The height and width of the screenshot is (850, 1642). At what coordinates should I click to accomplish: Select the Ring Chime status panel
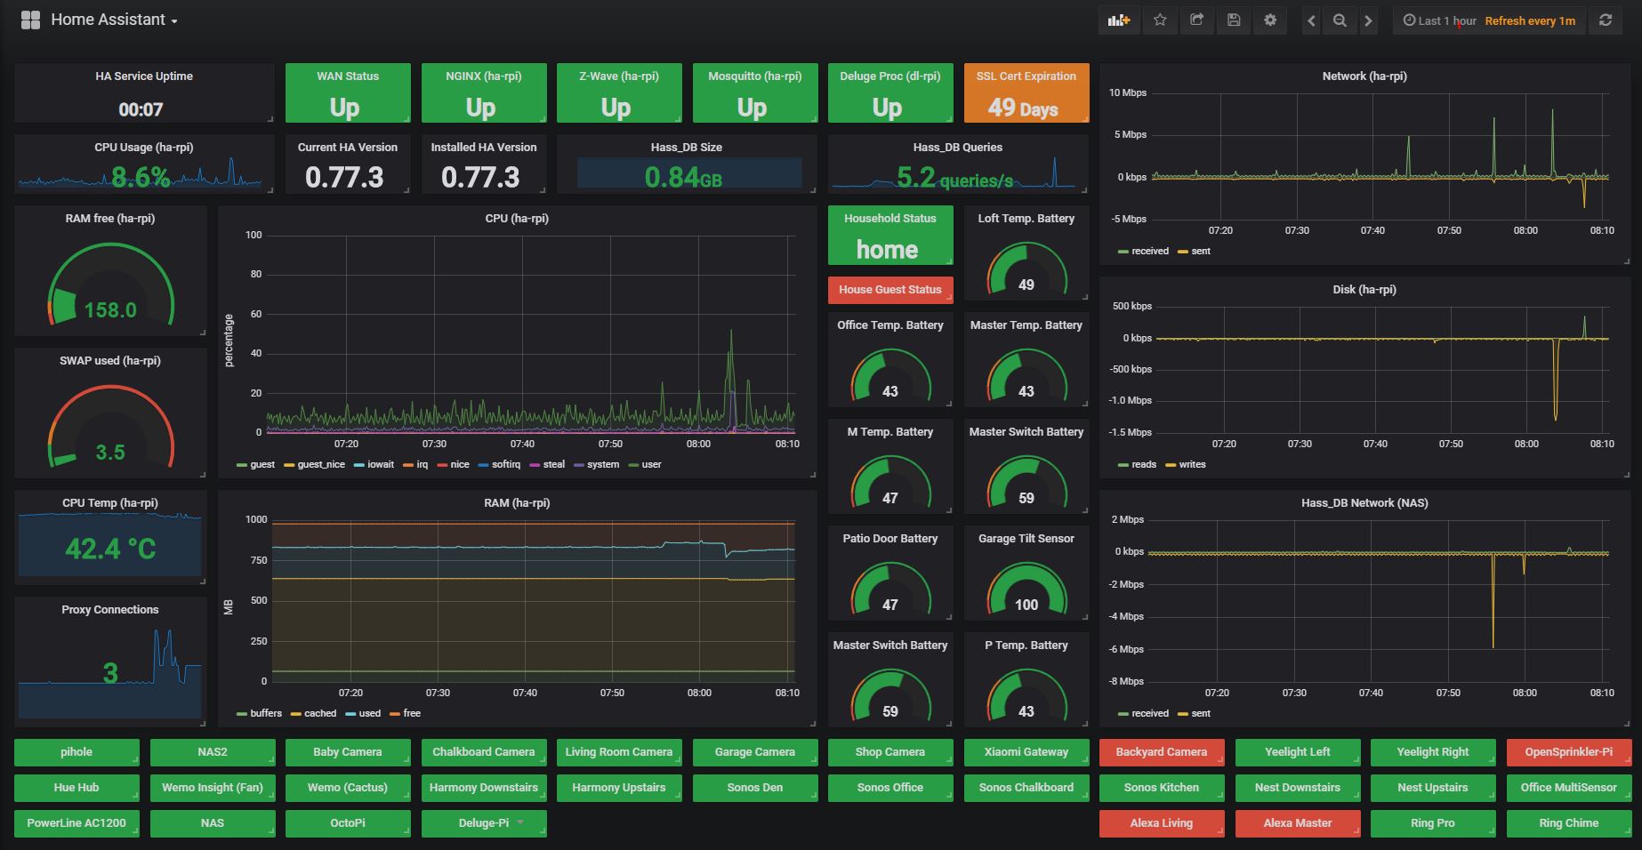pos(1569,823)
